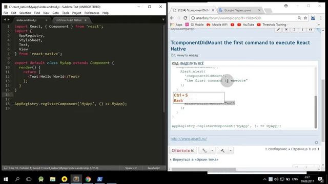Open the Tools menu
This screenshot has width=328, height=184.
coord(66,13)
